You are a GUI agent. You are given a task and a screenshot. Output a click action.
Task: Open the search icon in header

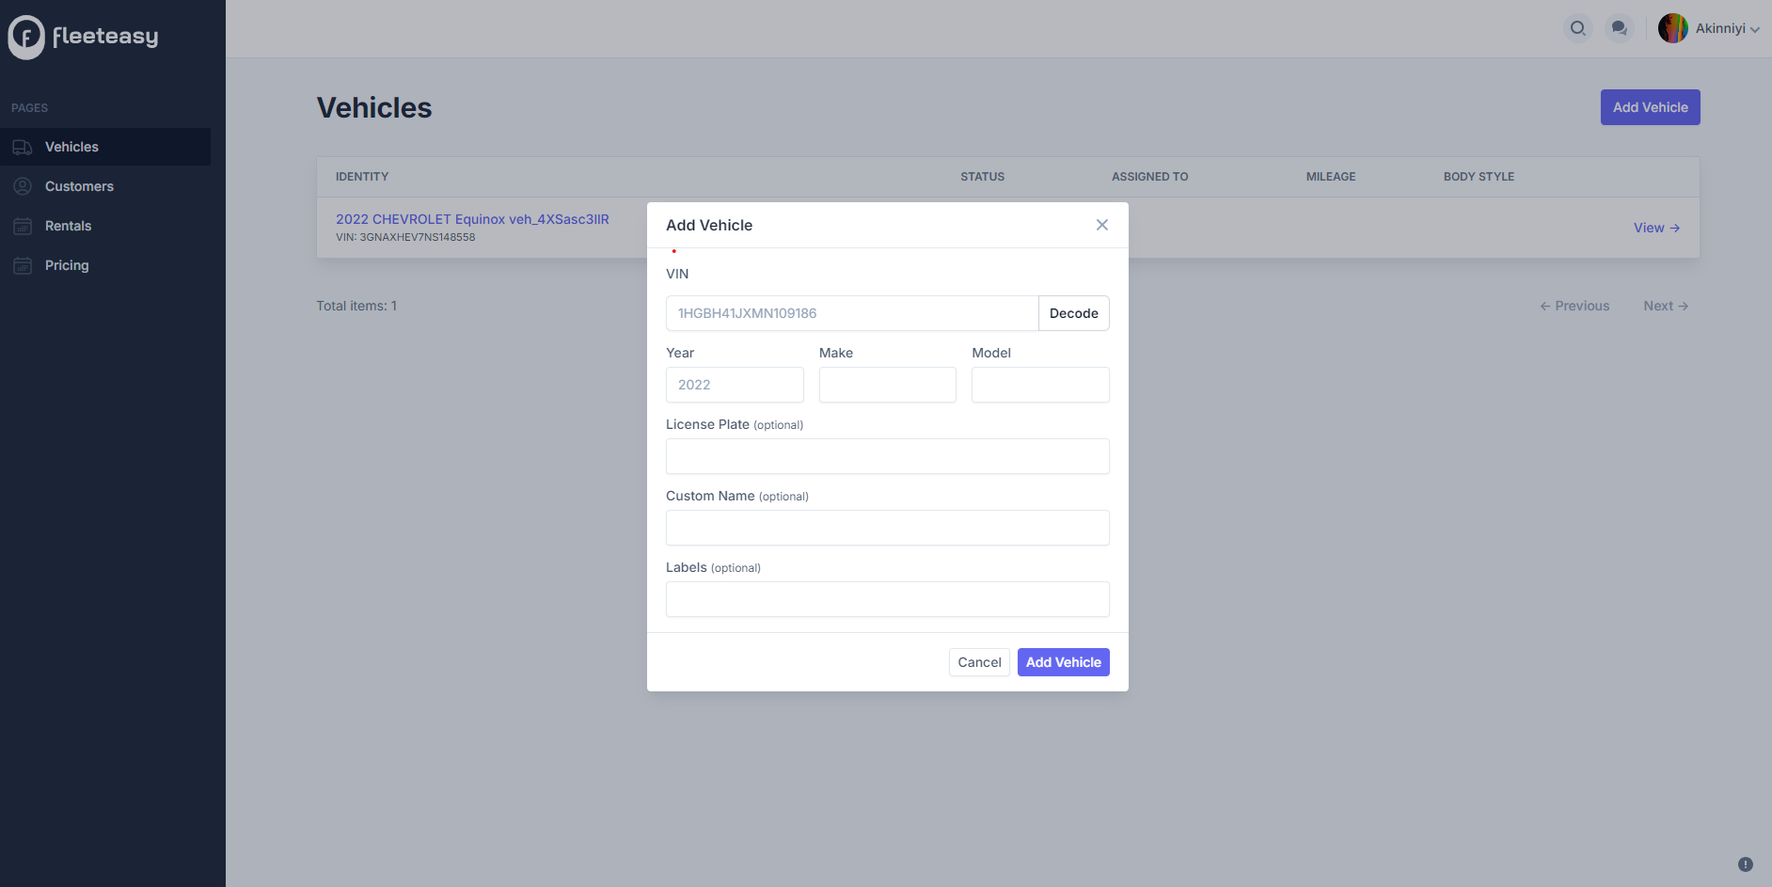1578,28
